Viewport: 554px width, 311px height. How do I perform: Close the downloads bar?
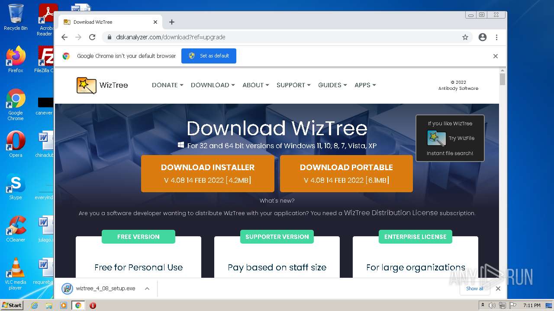(498, 289)
